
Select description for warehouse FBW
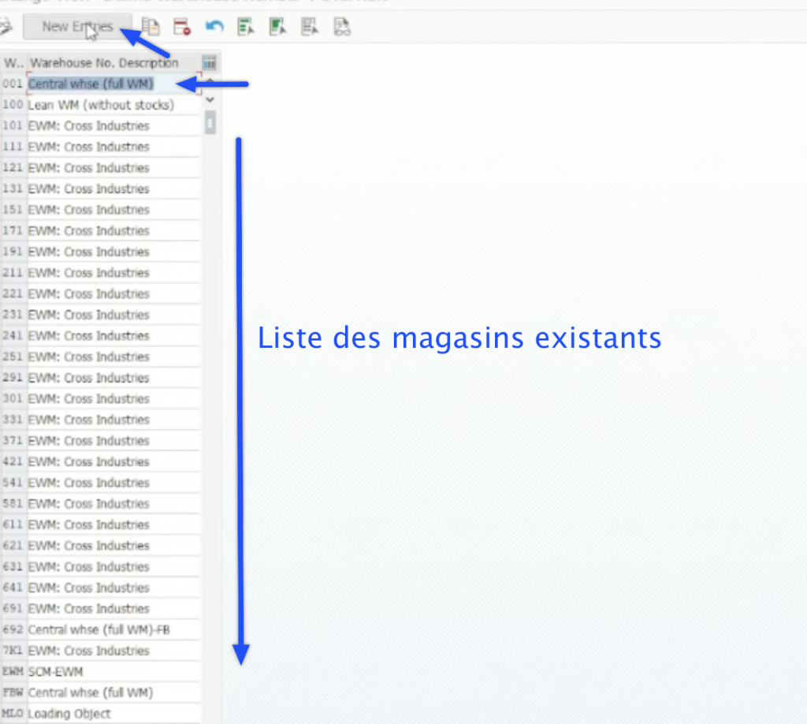[91, 693]
